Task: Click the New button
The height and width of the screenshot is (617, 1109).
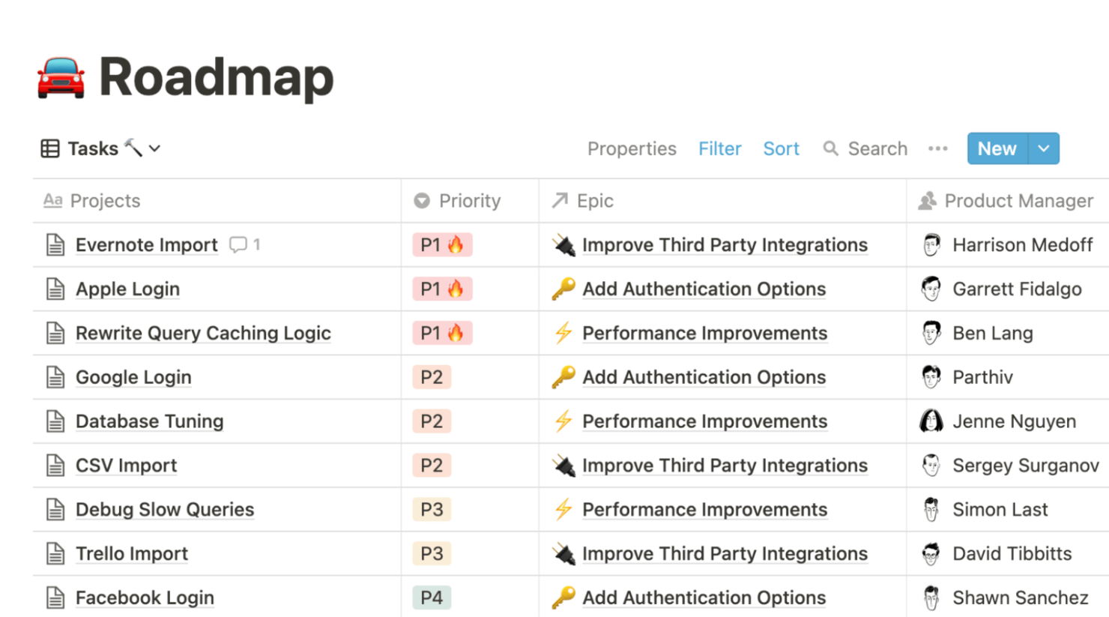Action: coord(997,148)
